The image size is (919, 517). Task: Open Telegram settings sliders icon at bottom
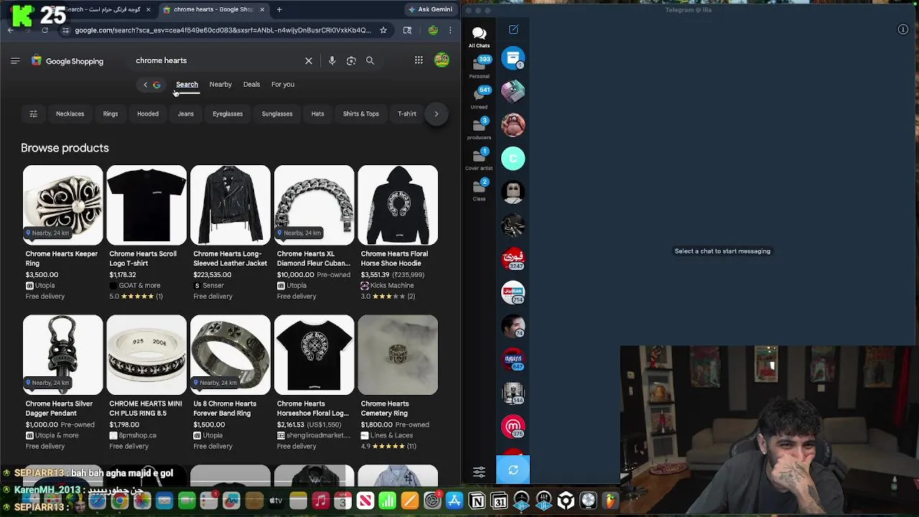[479, 472]
